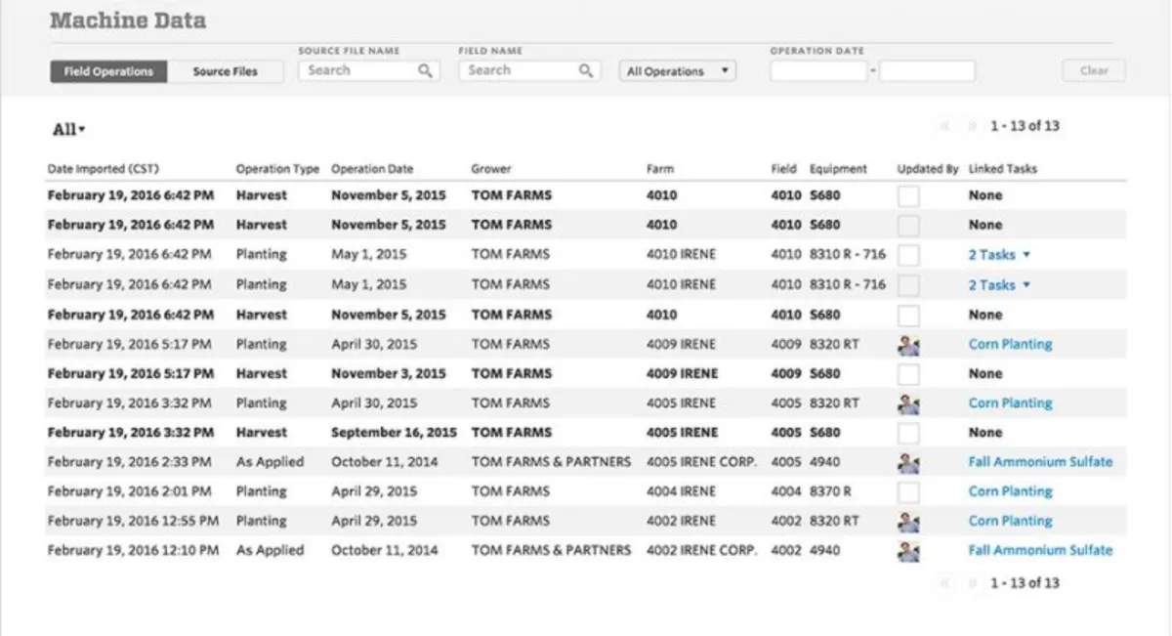
Task: Click the magnifier in Source File Name search
Action: pyautogui.click(x=426, y=71)
